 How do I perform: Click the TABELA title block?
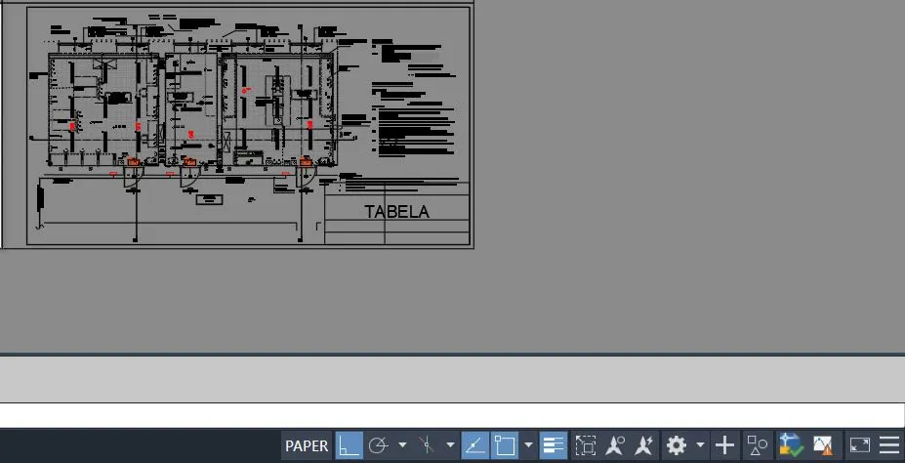[396, 211]
